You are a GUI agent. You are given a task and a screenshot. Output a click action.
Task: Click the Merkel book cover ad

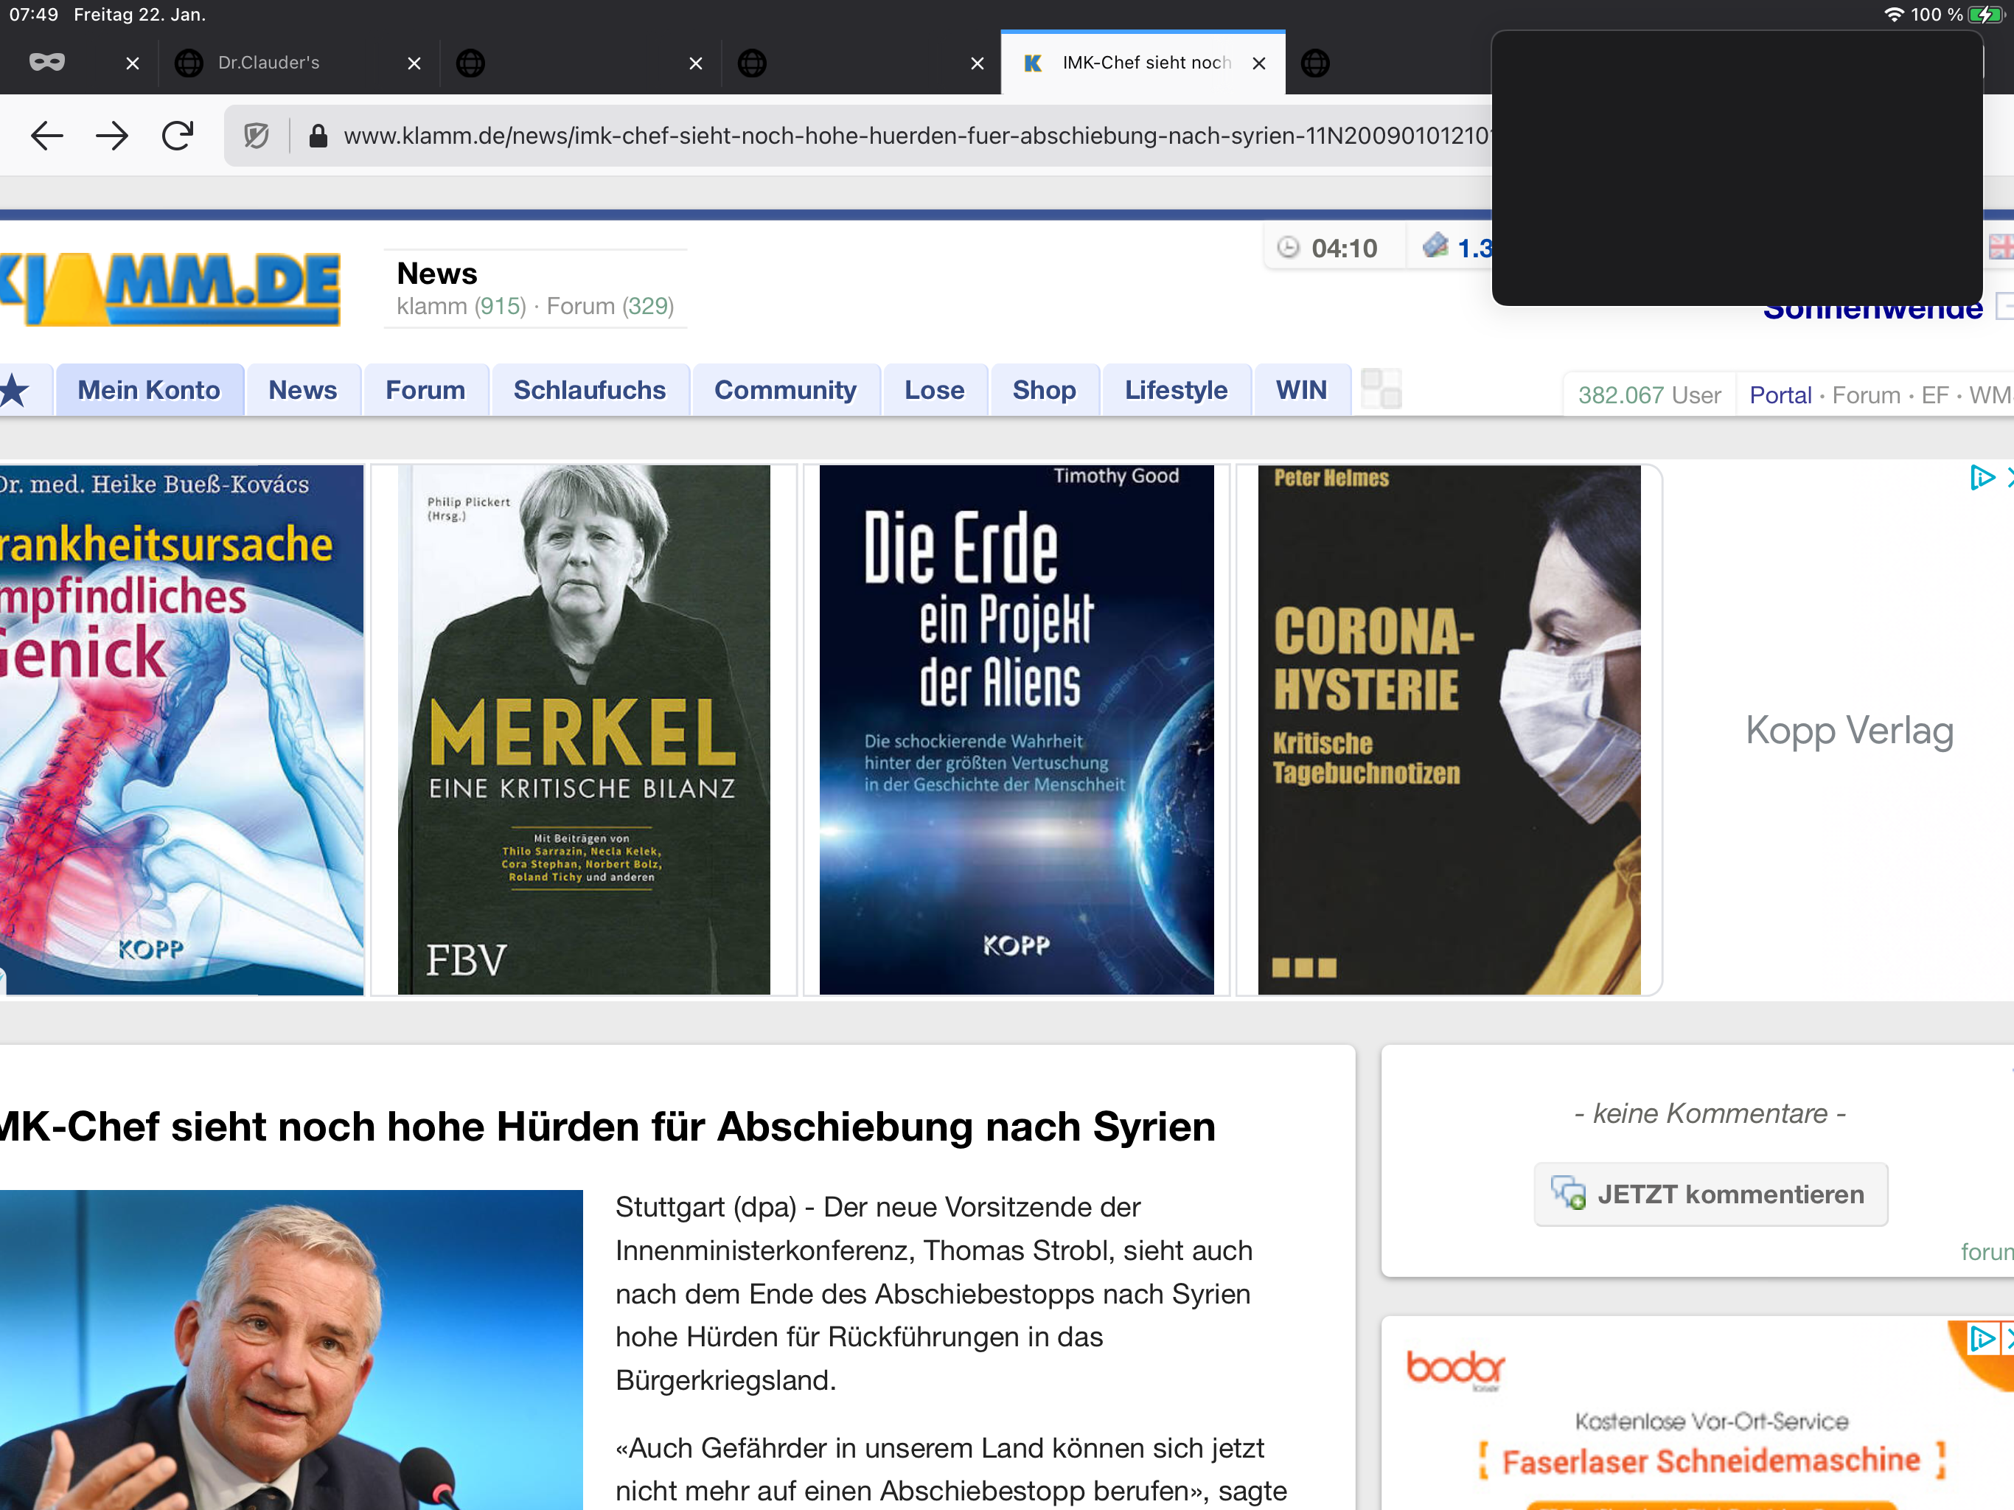[x=584, y=729]
